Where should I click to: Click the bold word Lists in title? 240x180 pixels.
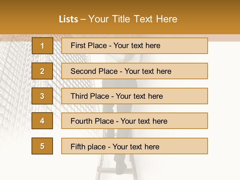[x=68, y=19]
